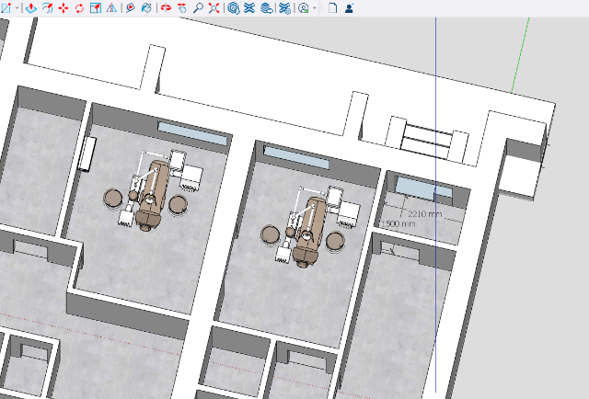This screenshot has width=589, height=399.
Task: Select the Rotate tool
Action: [x=78, y=8]
